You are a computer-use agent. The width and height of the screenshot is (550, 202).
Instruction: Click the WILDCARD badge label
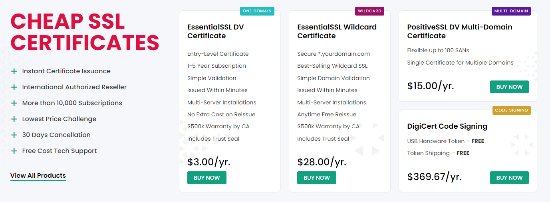point(369,11)
